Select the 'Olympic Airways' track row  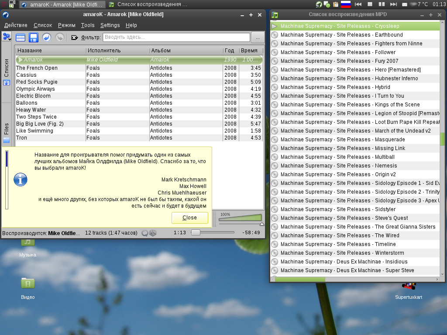pyautogui.click(x=139, y=89)
